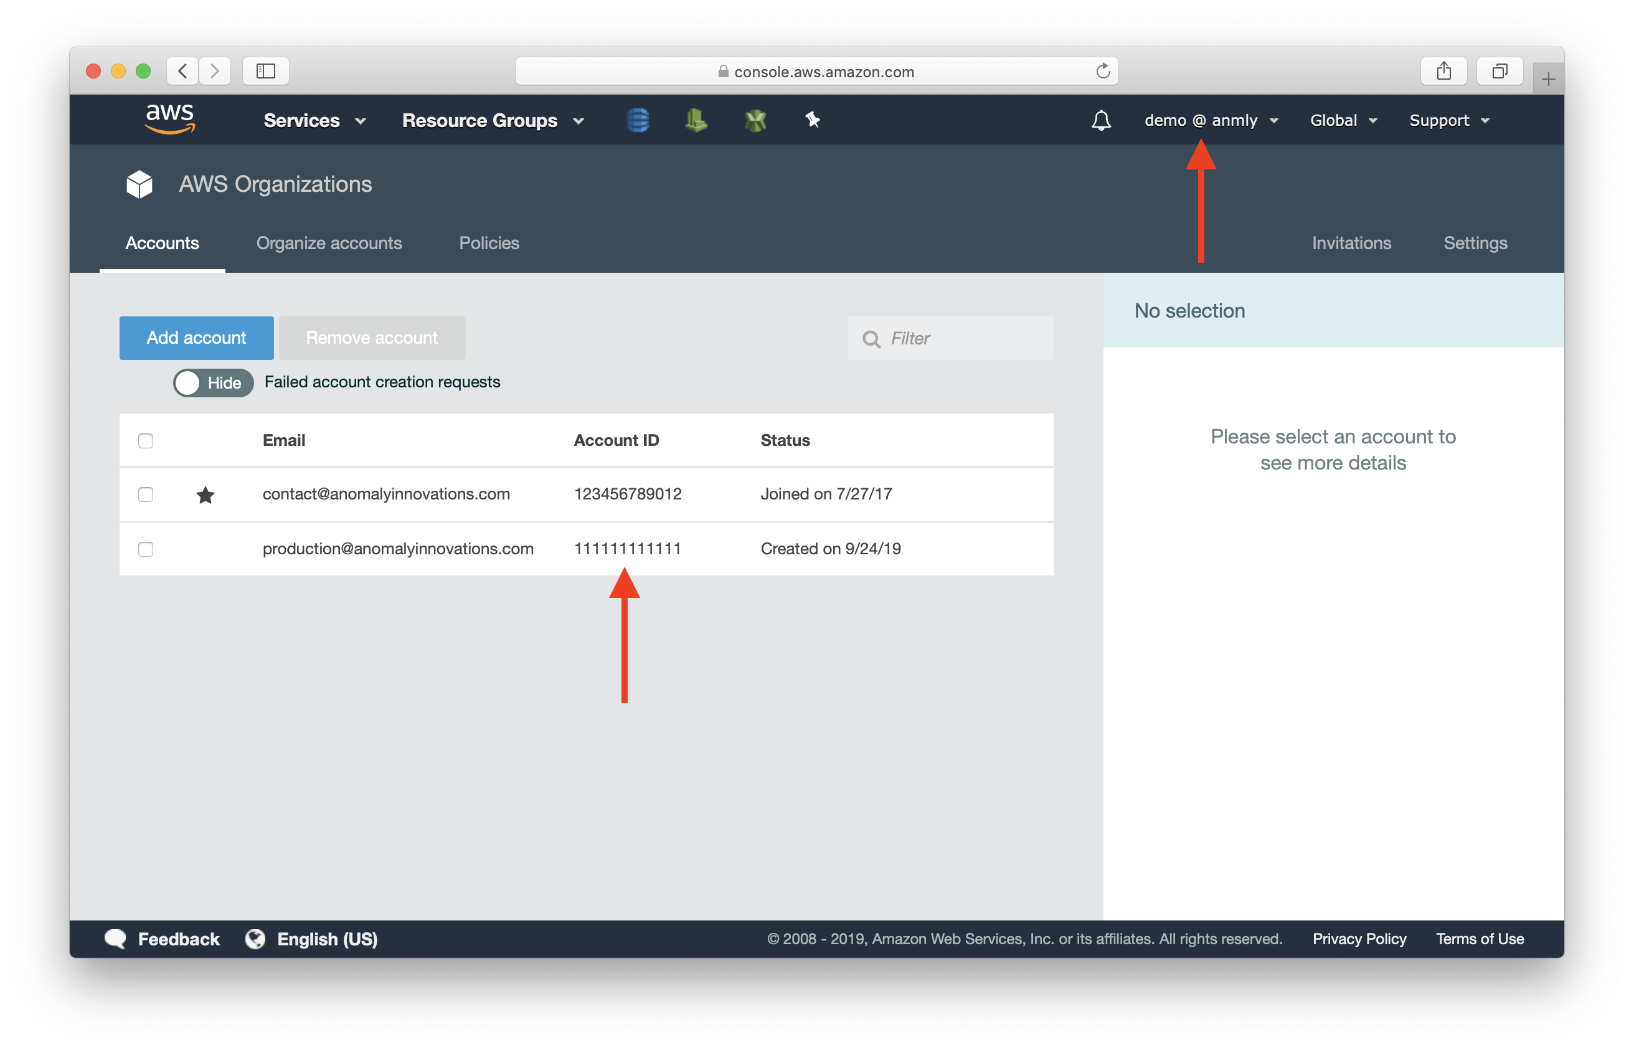Check the contact@anomalyinnovations.com checkbox
1634x1050 pixels.
pos(145,493)
